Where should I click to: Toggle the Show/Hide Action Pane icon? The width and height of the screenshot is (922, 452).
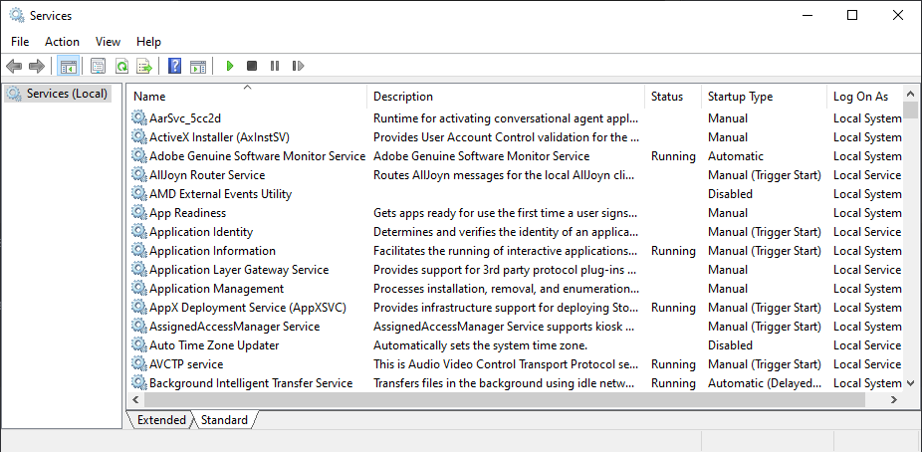(x=198, y=66)
